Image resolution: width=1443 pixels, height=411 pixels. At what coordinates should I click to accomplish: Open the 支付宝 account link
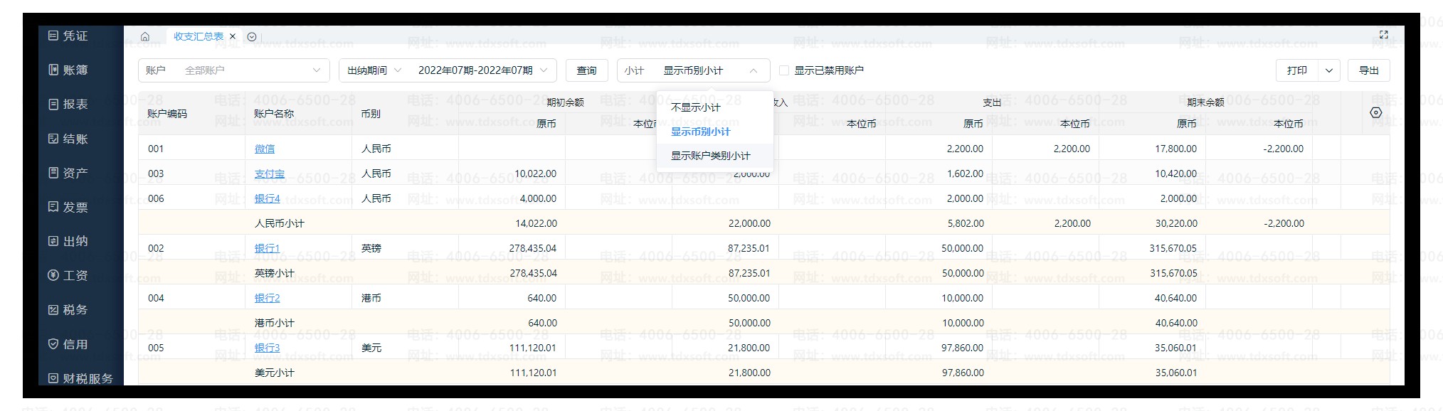point(269,174)
